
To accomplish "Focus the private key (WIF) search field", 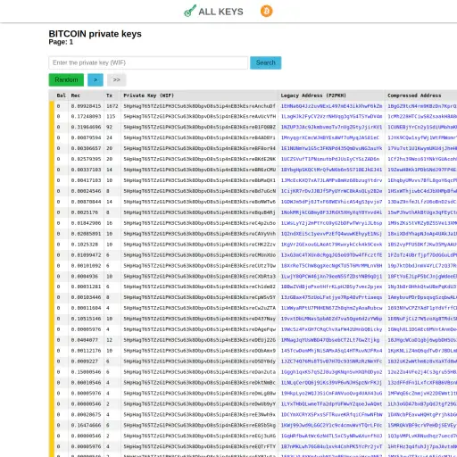I will (148, 62).
